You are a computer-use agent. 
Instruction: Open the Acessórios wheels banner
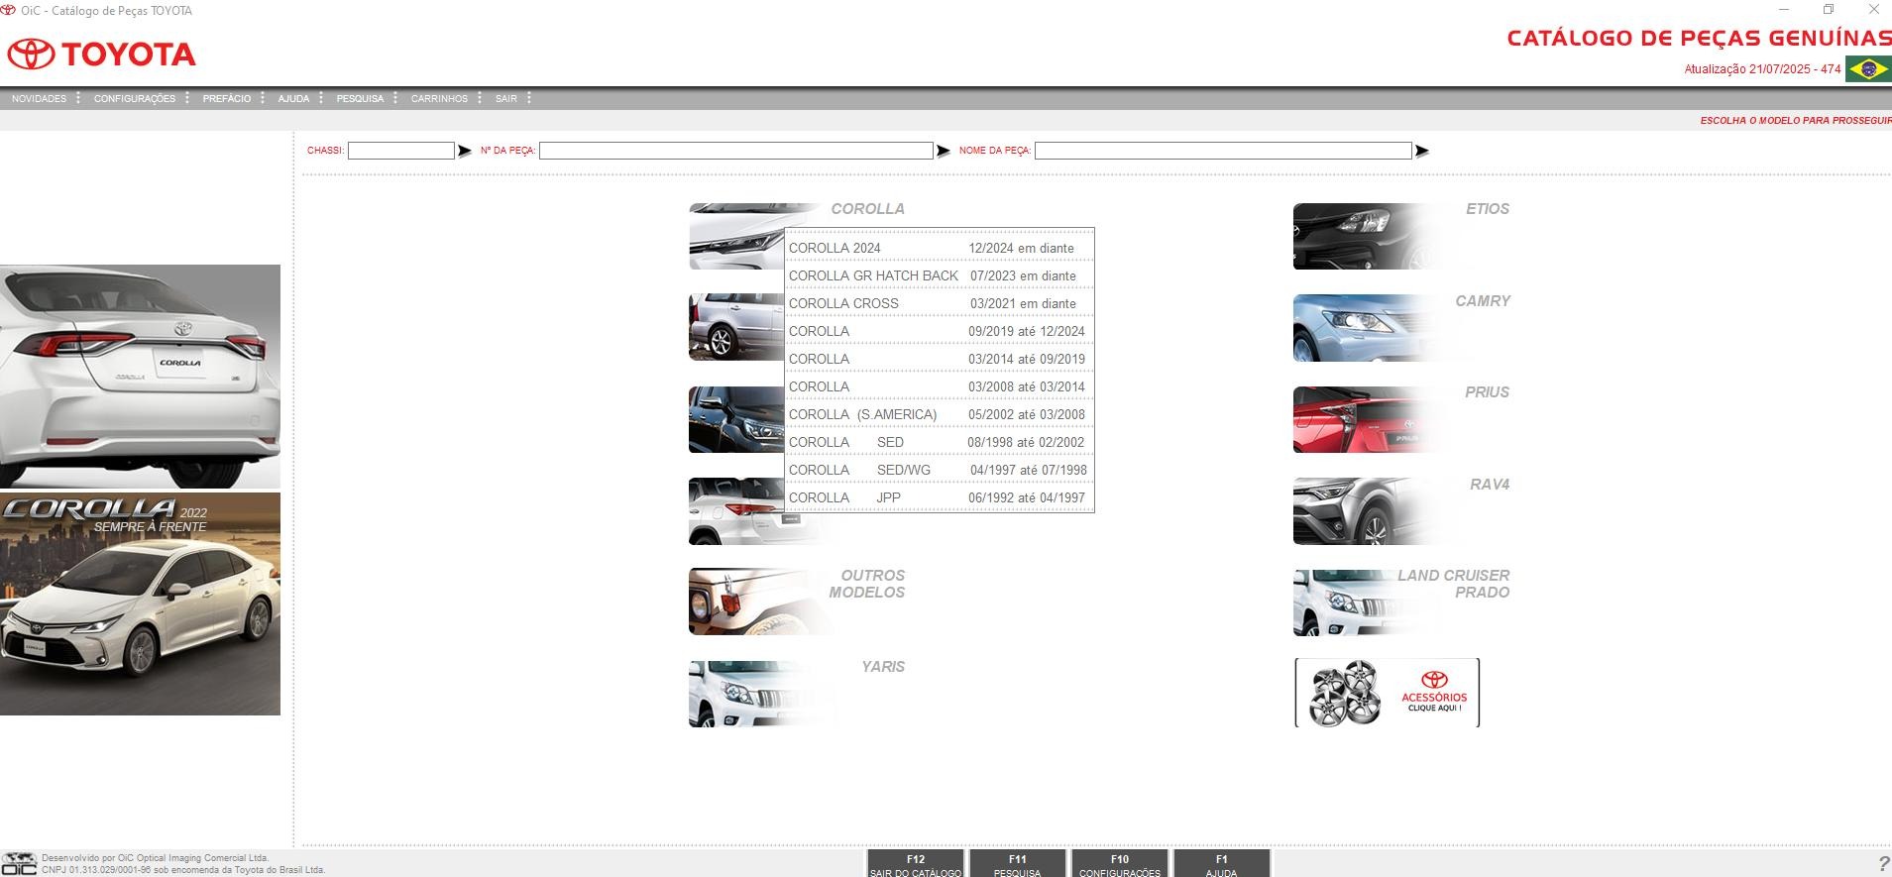click(x=1386, y=693)
